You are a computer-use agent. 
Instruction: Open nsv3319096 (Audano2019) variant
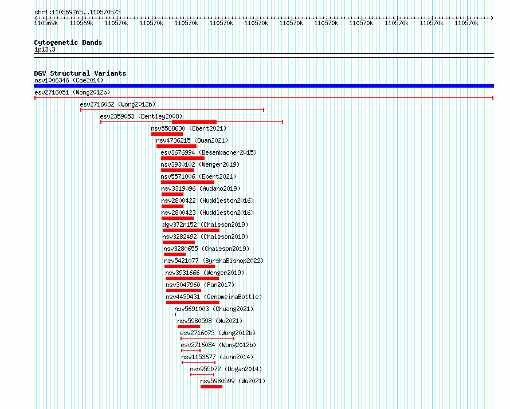(x=201, y=188)
